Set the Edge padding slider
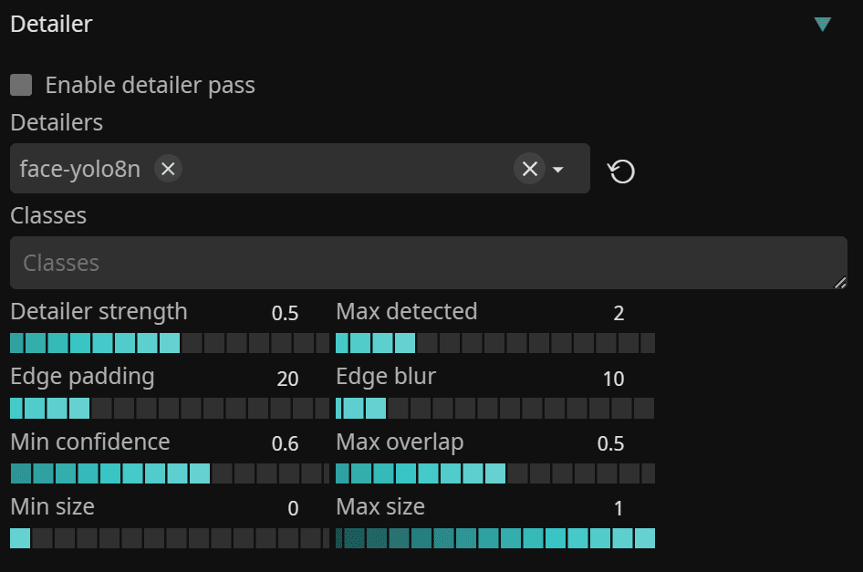This screenshot has height=572, width=863. click(x=170, y=409)
